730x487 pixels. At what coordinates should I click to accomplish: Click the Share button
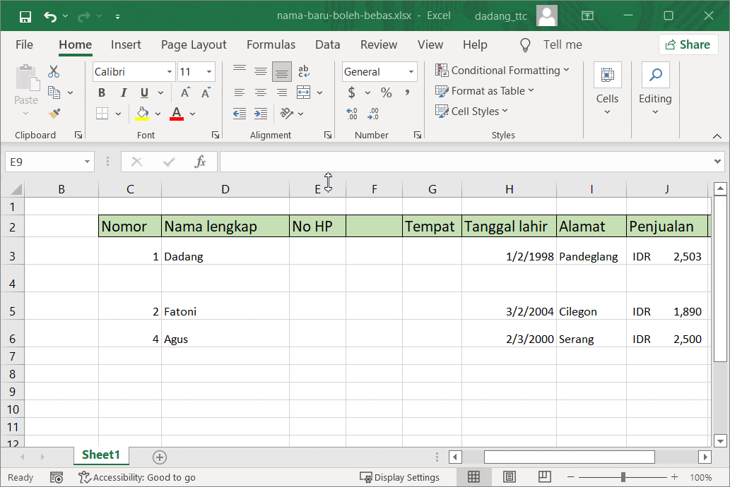click(688, 44)
